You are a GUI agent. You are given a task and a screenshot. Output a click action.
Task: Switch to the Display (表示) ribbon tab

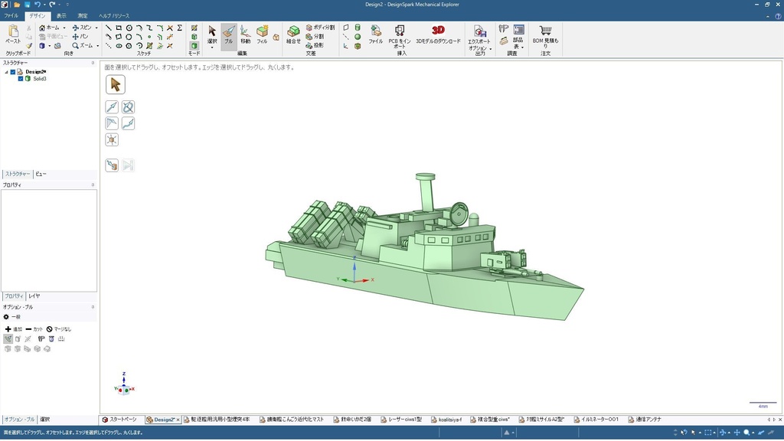[x=61, y=15]
